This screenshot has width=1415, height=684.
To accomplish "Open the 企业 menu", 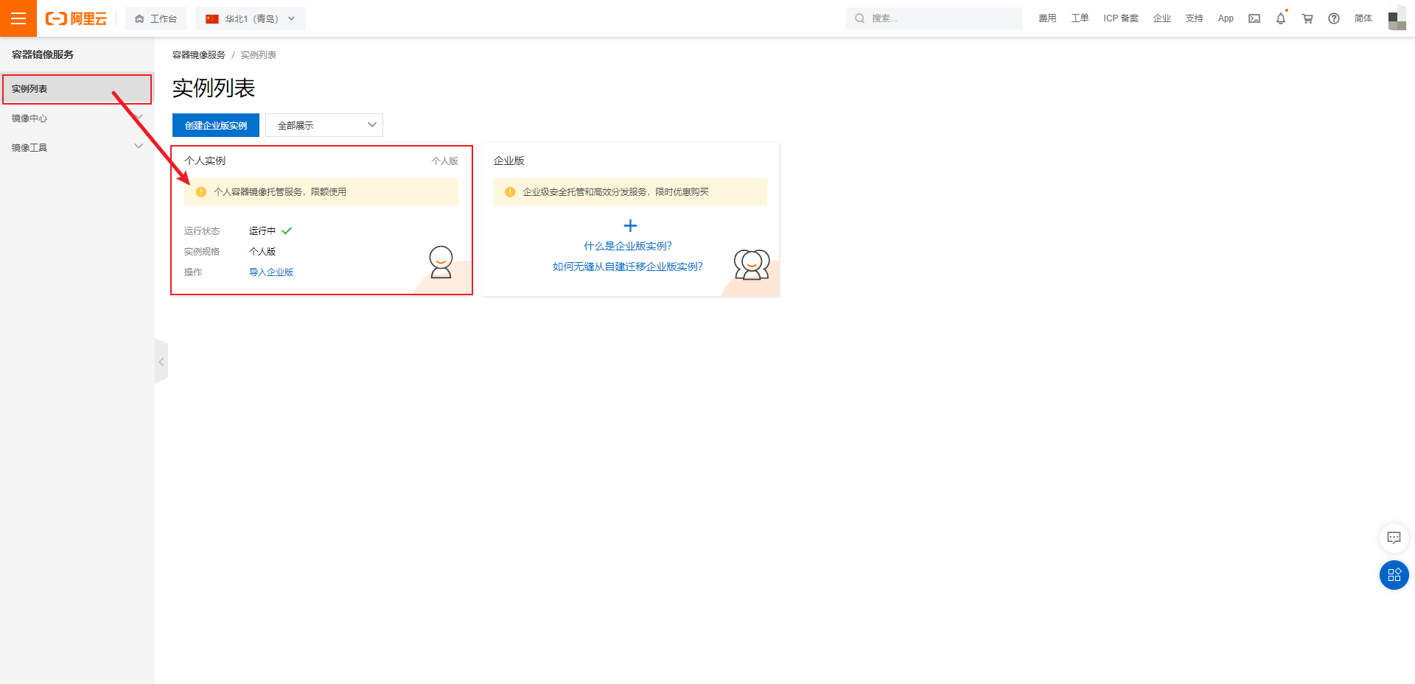I will tap(1162, 18).
